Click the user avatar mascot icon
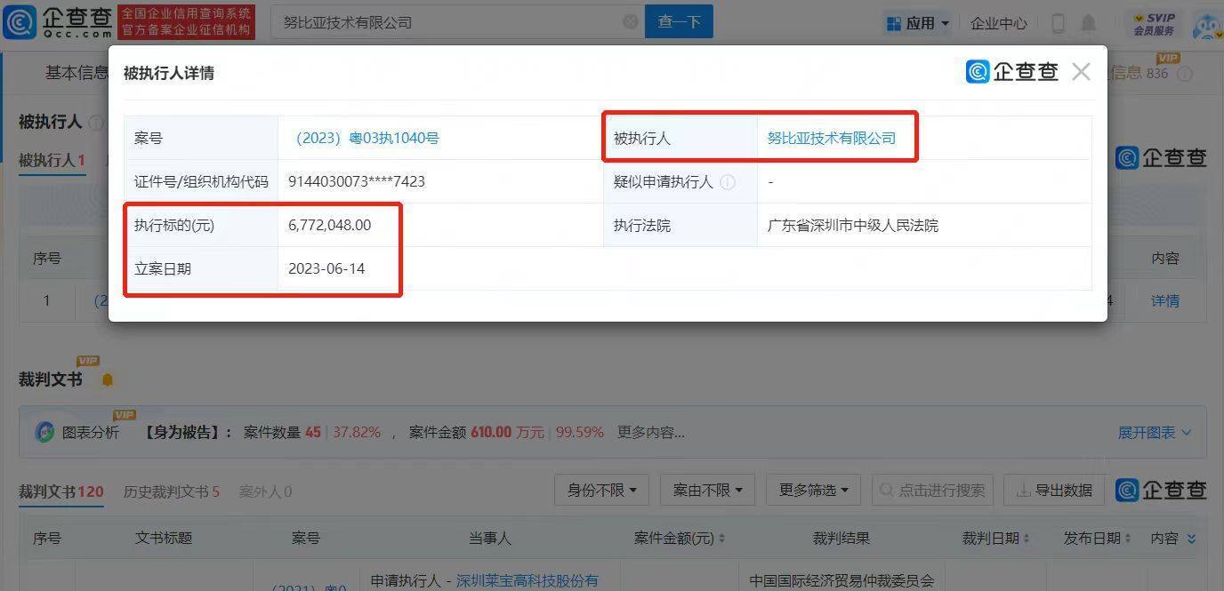Image resolution: width=1224 pixels, height=591 pixels. [x=1207, y=27]
